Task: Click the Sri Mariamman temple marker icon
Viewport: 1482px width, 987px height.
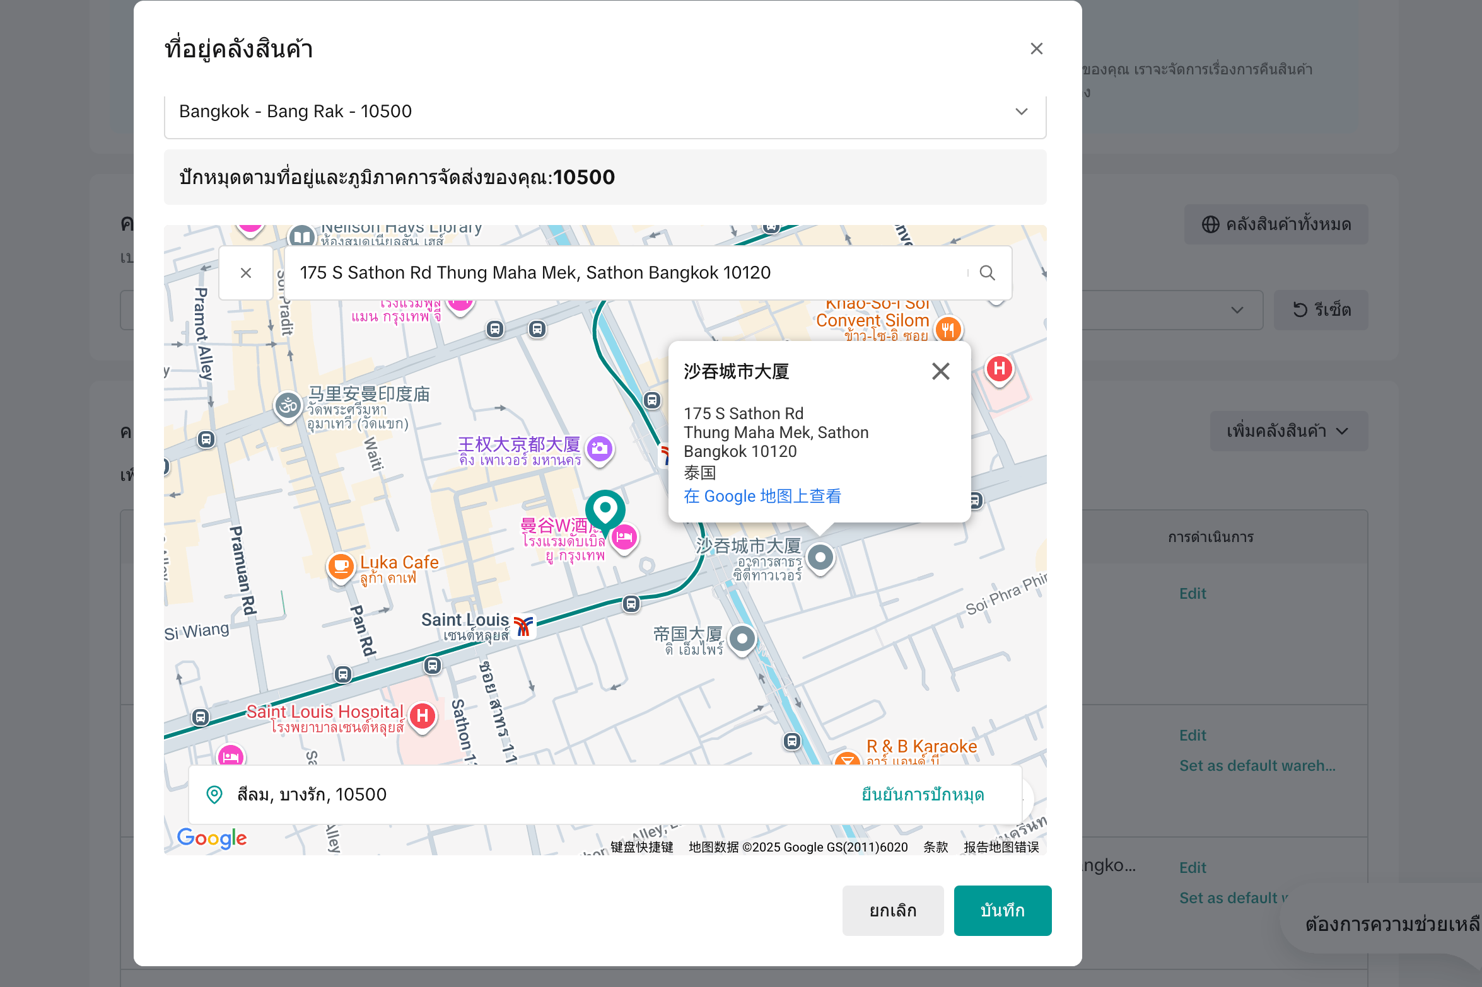Action: 288,405
